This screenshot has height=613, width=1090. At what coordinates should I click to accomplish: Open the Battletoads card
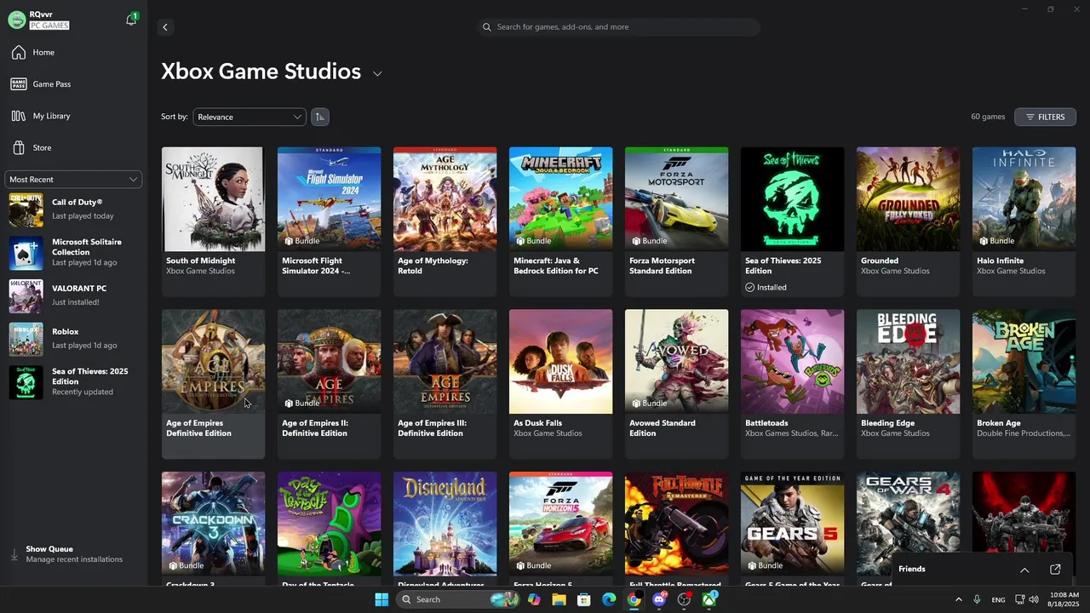point(792,384)
